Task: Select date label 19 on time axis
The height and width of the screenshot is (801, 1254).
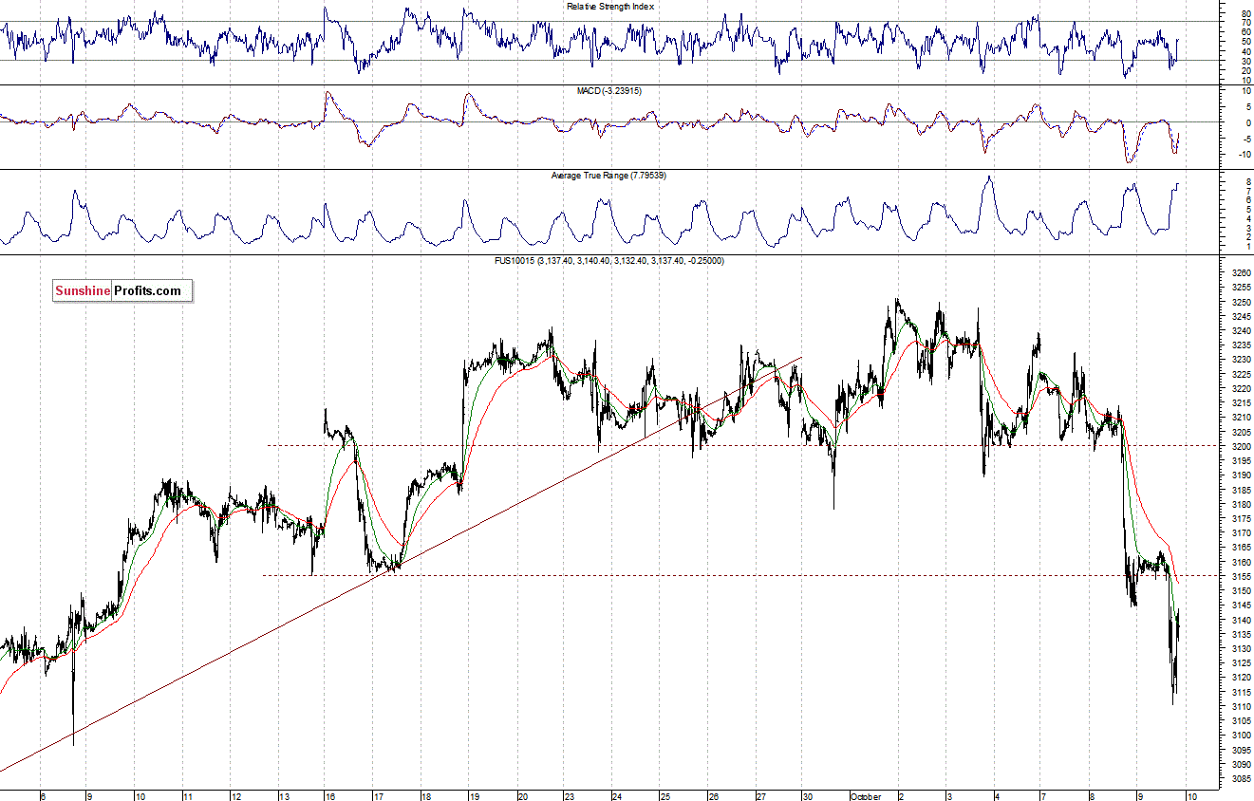Action: pyautogui.click(x=474, y=795)
